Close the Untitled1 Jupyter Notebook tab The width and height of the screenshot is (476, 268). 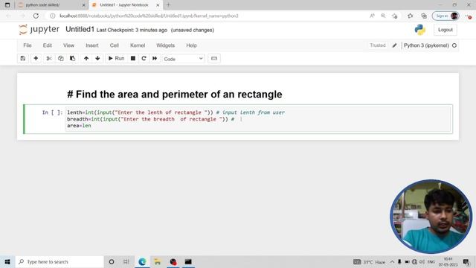pyautogui.click(x=158, y=5)
